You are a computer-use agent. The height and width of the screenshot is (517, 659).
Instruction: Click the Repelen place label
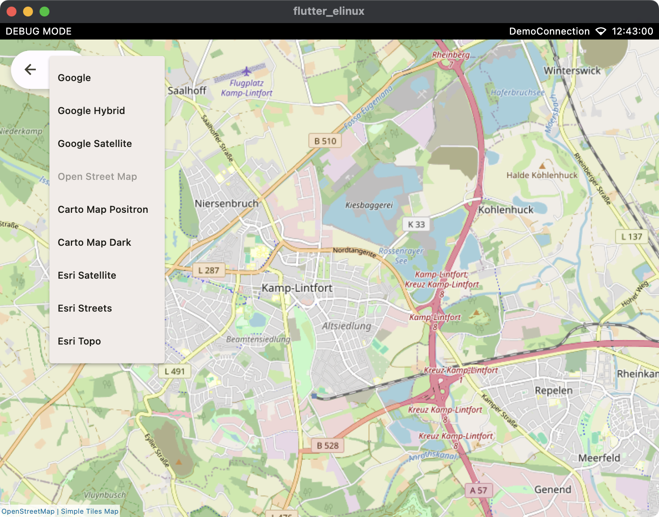tap(554, 390)
